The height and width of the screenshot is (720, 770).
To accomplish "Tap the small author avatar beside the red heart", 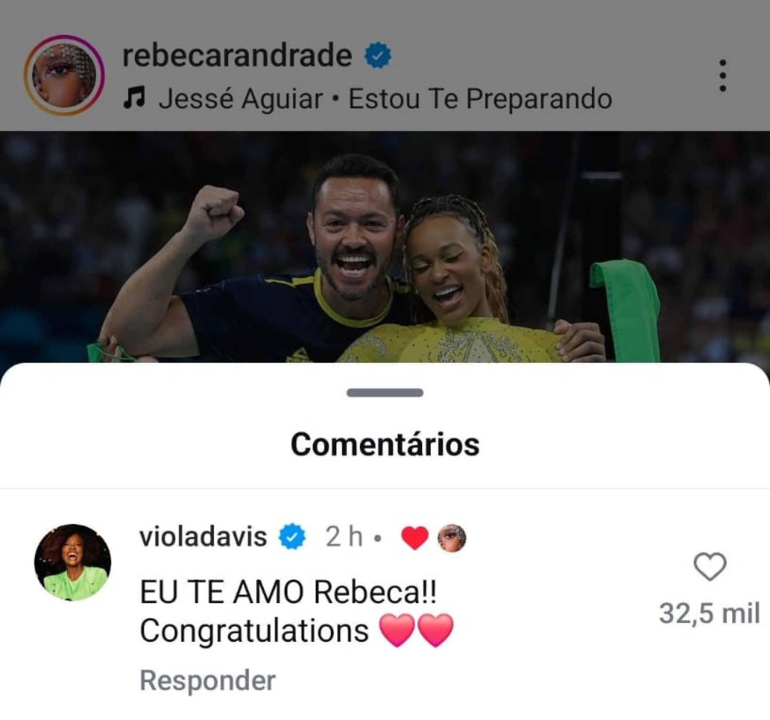I will tap(453, 537).
